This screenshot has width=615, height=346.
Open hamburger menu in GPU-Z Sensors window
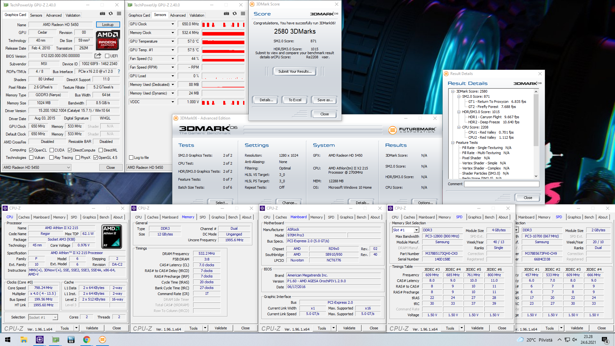click(243, 14)
